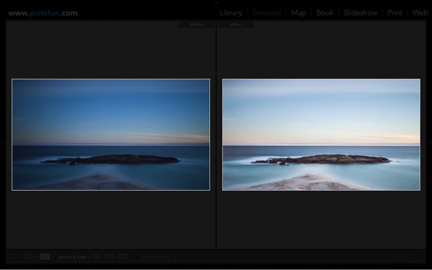Expand the left panel edge arrow
Image resolution: width=432 pixels, height=270 pixels.
coord(2,142)
